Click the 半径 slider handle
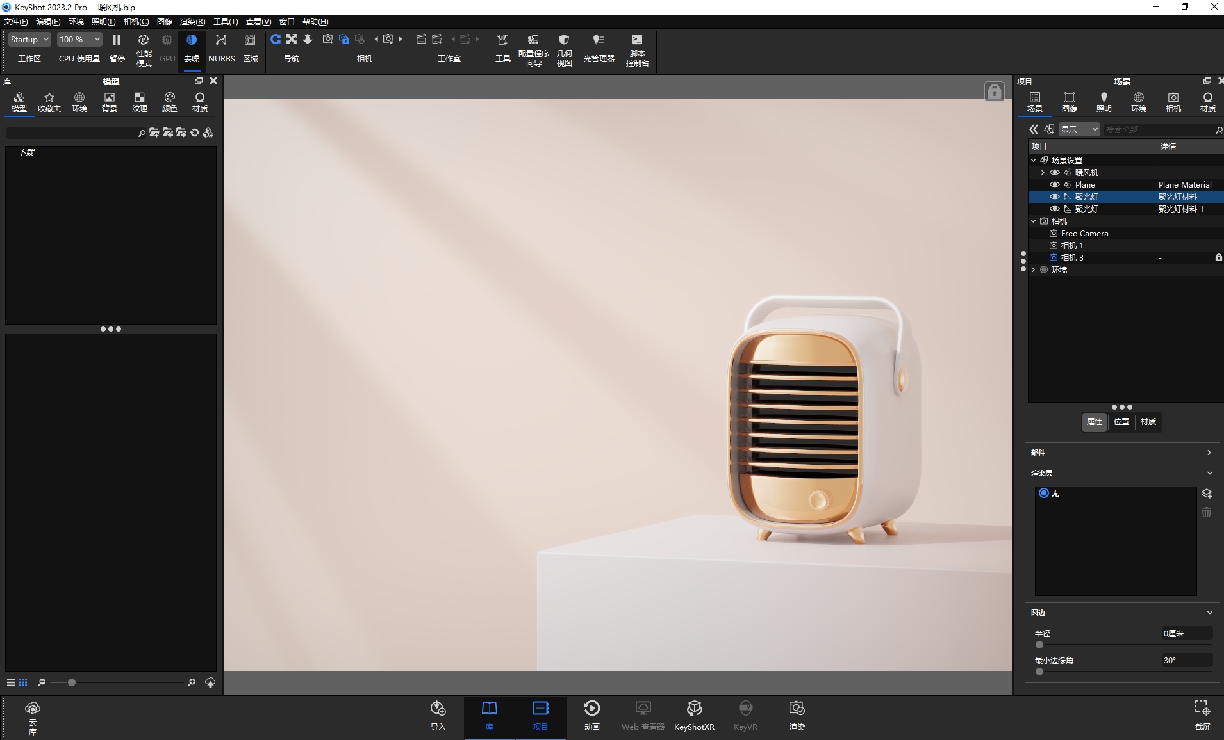This screenshot has height=740, width=1224. pyautogui.click(x=1039, y=645)
